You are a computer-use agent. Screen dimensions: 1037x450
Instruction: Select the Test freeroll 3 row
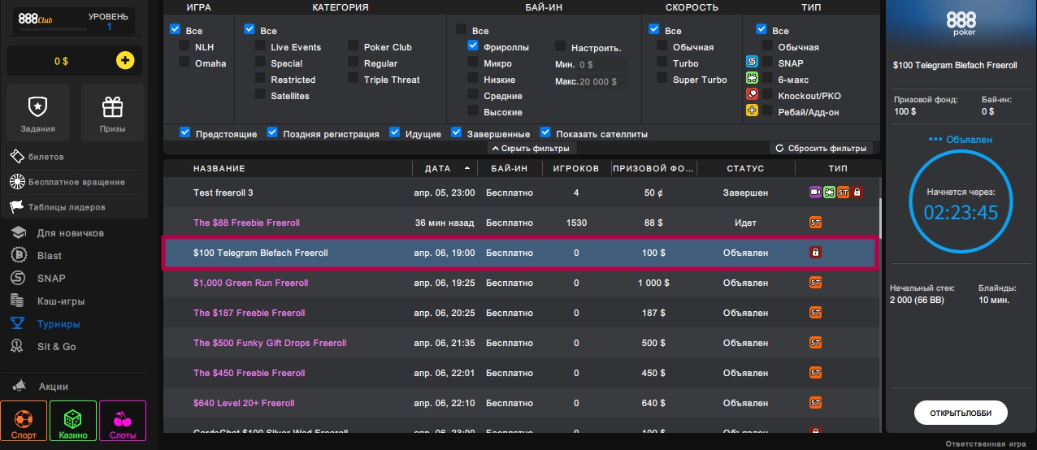click(x=520, y=193)
